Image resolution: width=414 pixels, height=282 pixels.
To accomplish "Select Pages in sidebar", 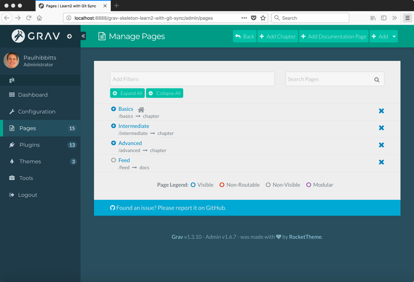I will (x=40, y=128).
